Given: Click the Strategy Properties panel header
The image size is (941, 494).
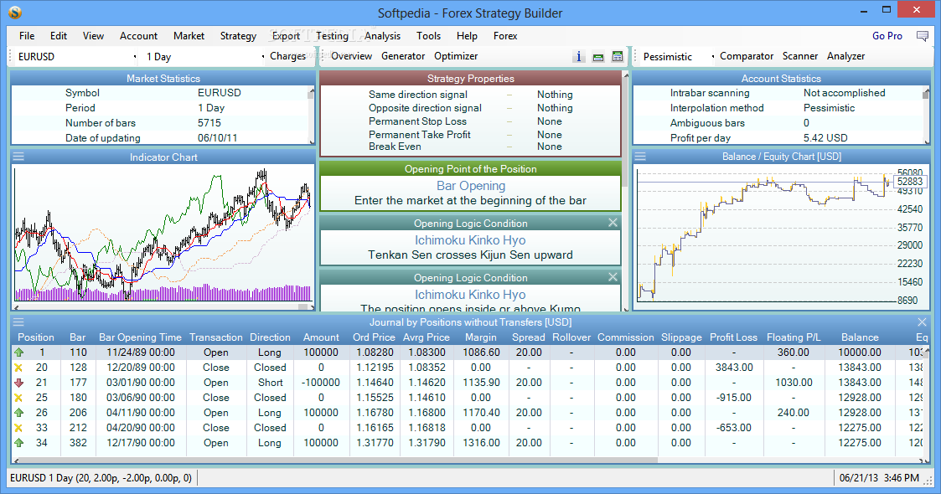Looking at the screenshot, I should [471, 79].
